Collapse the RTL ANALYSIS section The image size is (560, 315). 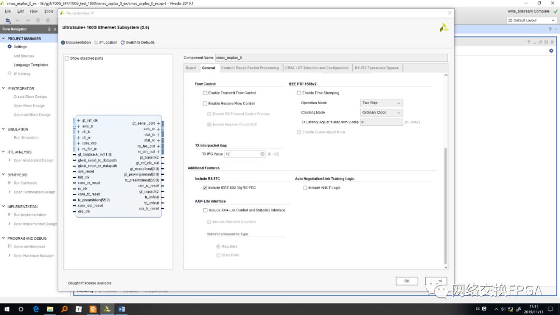coord(4,152)
